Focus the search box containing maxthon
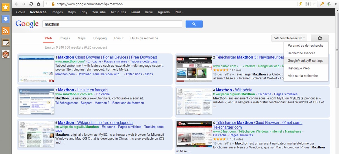 point(112,24)
